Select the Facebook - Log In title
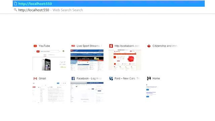 89,78
